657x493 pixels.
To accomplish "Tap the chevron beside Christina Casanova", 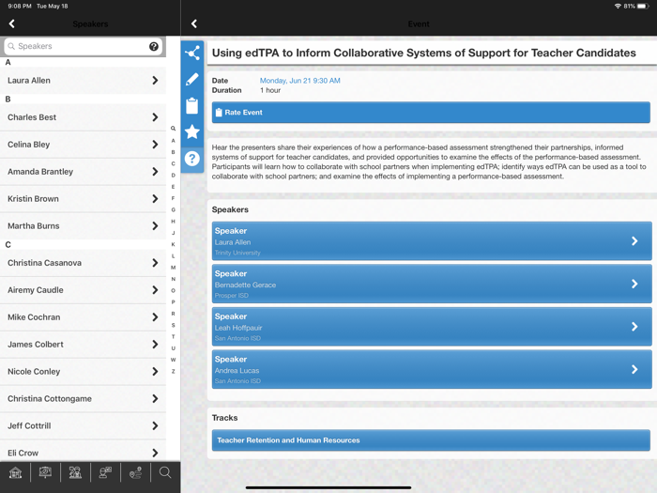I will (155, 263).
